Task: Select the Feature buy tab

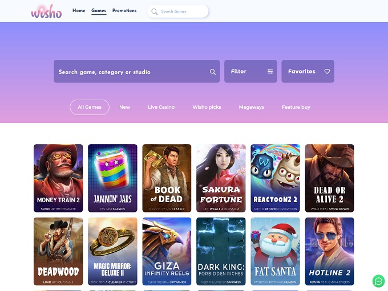Action: click(296, 107)
